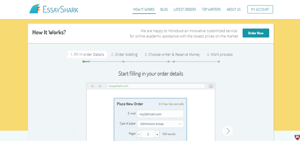Screen dimensions: 300x141
Task: Click the 'Place New Order' heading
Action: click(x=130, y=104)
